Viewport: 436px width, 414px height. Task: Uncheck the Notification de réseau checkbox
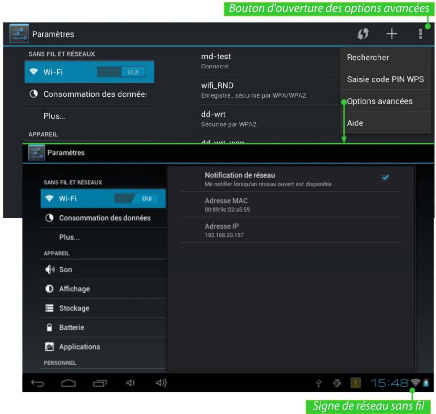point(385,178)
